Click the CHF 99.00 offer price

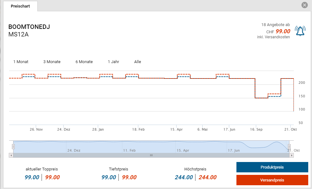pyautogui.click(x=283, y=31)
